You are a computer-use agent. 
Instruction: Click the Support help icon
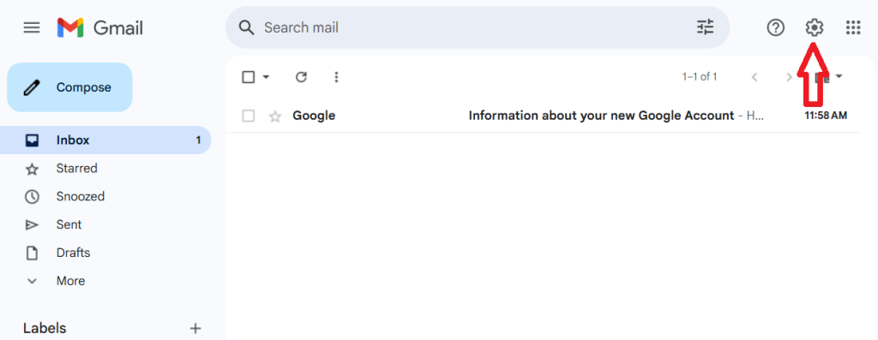coord(775,27)
